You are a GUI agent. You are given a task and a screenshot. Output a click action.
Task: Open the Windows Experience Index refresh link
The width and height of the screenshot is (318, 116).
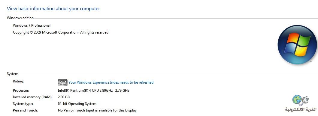pyautogui.click(x=111, y=82)
